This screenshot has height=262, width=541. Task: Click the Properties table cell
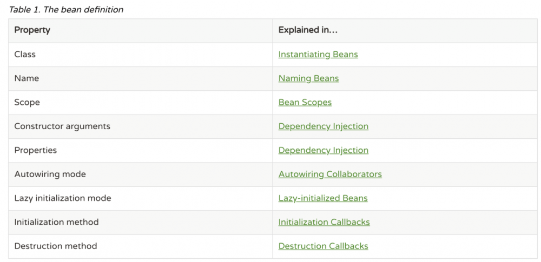coord(35,150)
